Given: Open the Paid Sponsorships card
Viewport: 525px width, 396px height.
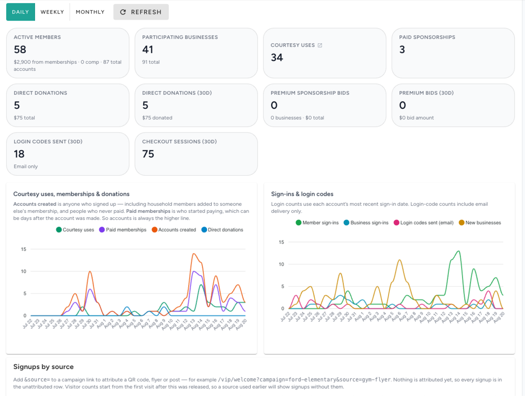Looking at the screenshot, I should (x=453, y=53).
